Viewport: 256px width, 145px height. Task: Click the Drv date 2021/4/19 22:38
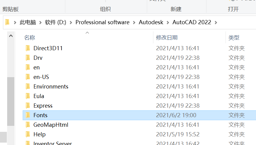point(178,58)
